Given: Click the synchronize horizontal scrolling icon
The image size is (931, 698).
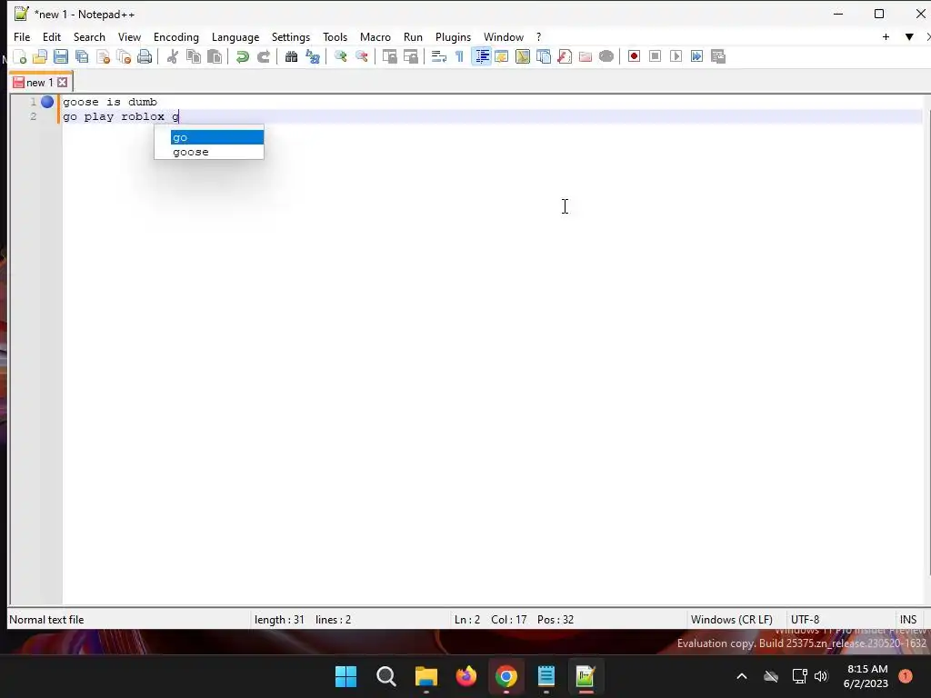Looking at the screenshot, I should pyautogui.click(x=410, y=56).
